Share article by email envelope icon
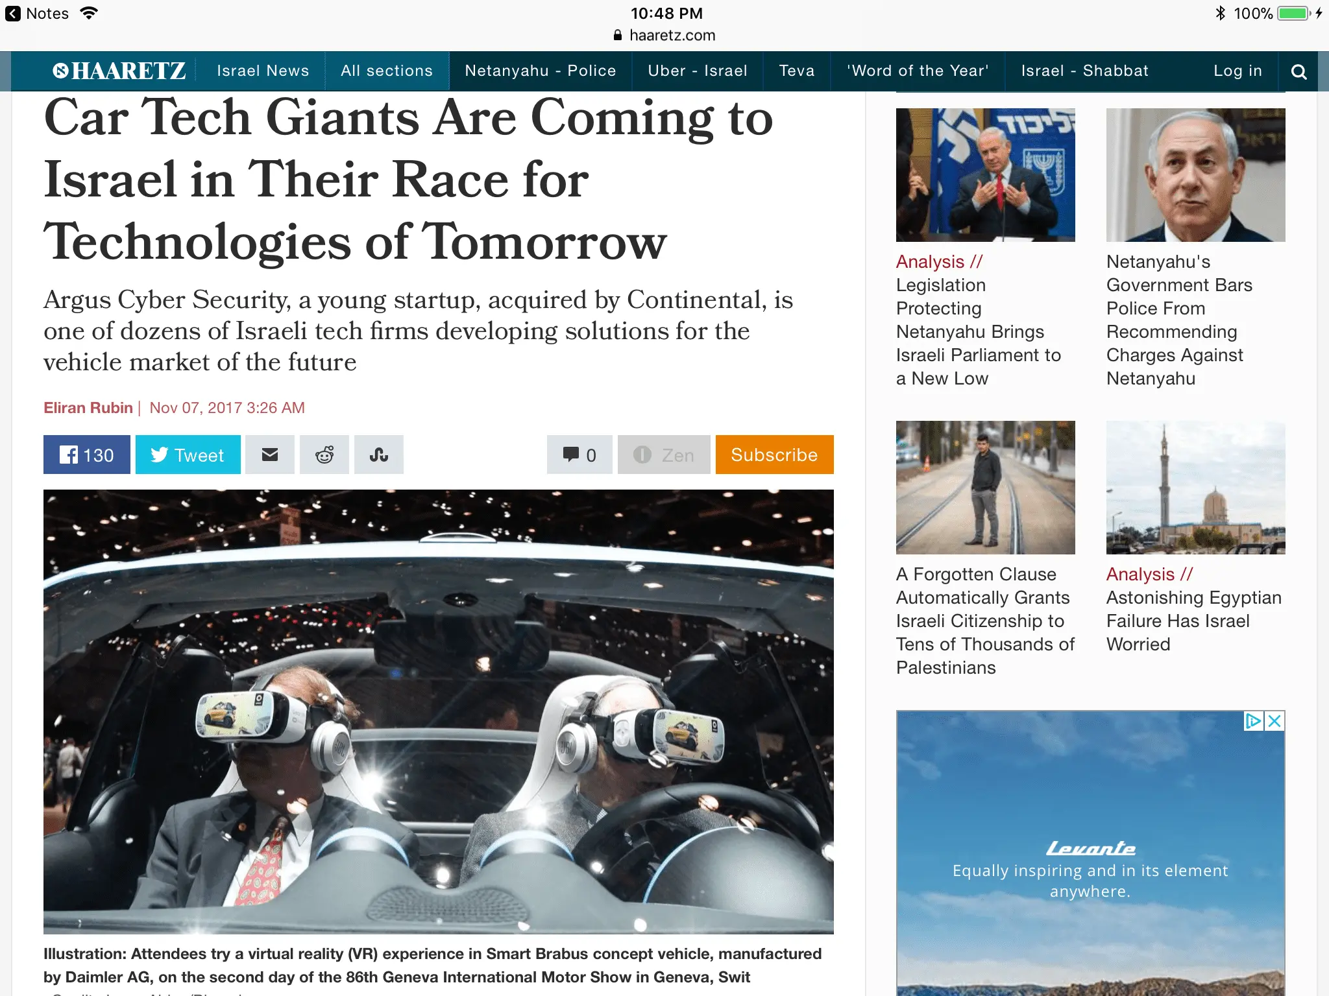The image size is (1329, 996). tap(269, 455)
